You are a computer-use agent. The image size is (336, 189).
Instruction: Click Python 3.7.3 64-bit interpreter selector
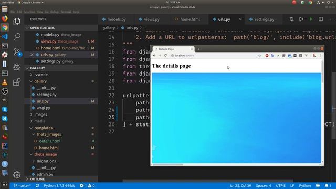(x=59, y=185)
